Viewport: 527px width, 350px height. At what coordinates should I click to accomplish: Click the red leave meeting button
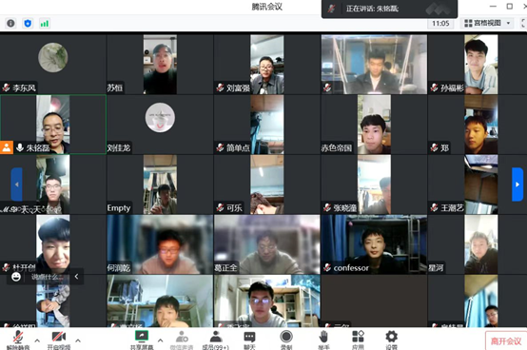[506, 340]
